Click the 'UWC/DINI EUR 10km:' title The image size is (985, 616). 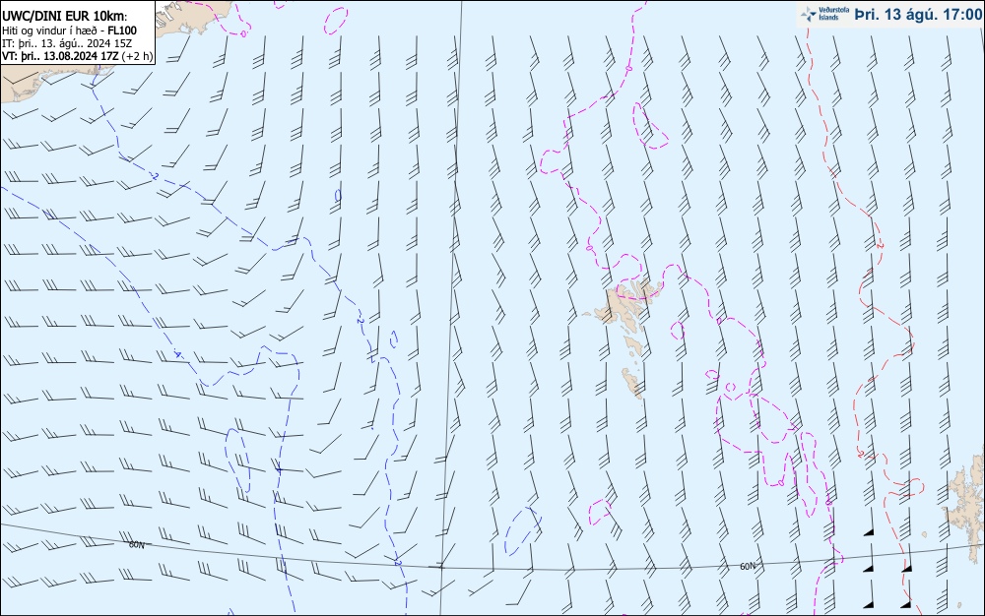(64, 17)
